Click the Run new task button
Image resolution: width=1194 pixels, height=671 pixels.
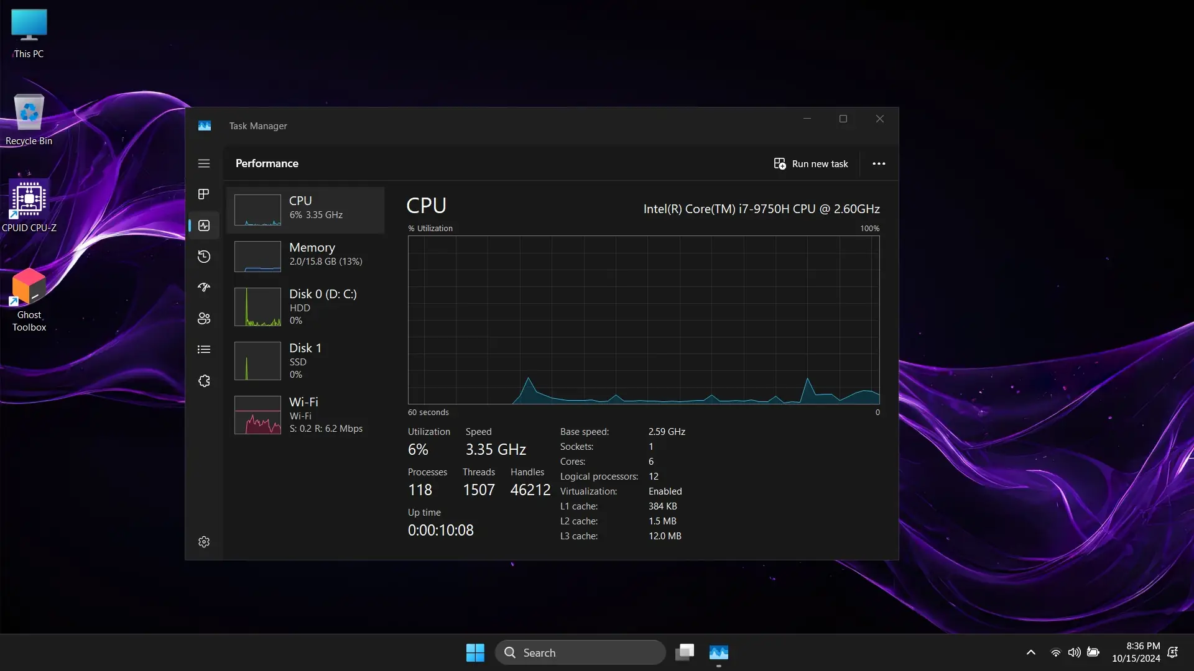click(x=811, y=163)
